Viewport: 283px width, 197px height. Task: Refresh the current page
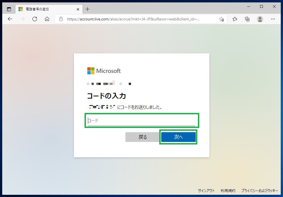pyautogui.click(x=35, y=19)
